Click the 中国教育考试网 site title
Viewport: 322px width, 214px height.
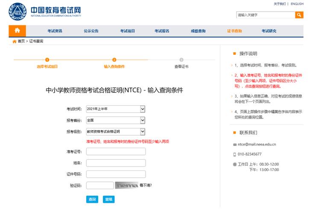point(56,10)
